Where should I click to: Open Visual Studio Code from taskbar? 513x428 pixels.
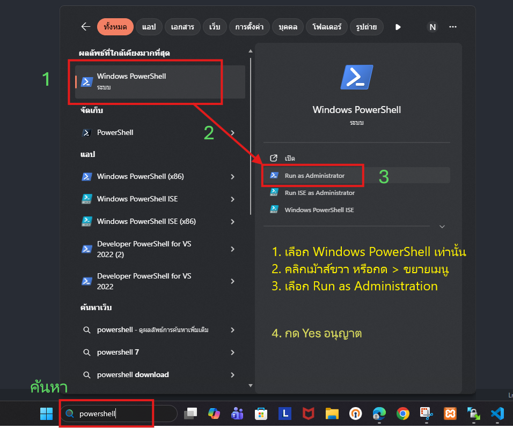tap(497, 414)
